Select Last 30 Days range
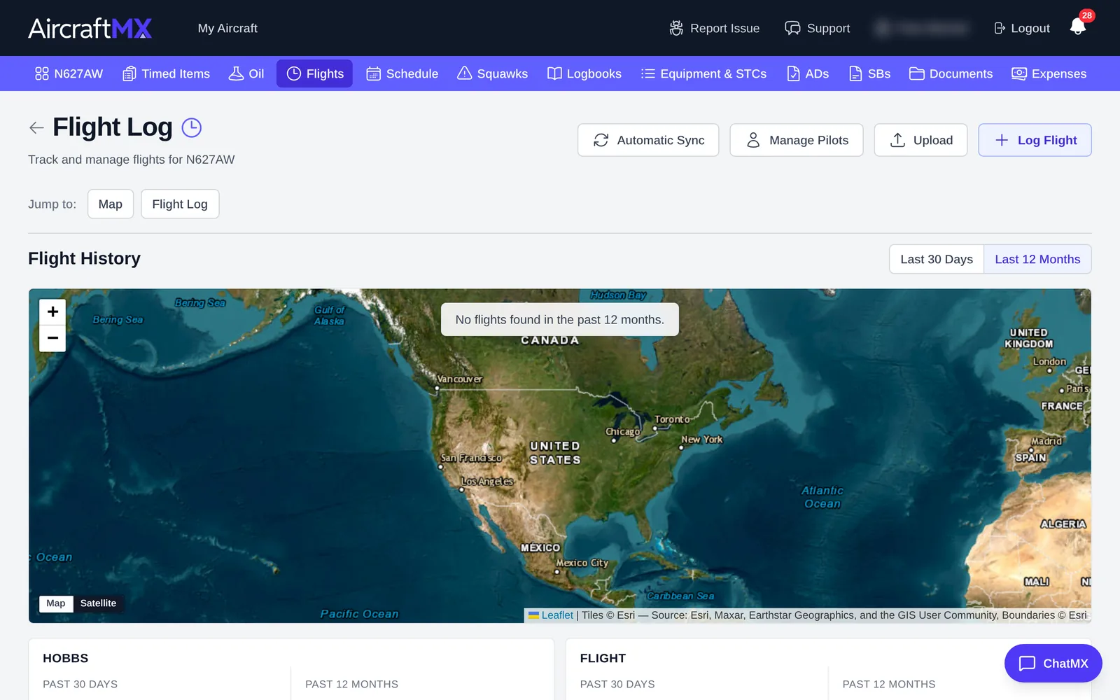Viewport: 1120px width, 700px height. pos(937,259)
